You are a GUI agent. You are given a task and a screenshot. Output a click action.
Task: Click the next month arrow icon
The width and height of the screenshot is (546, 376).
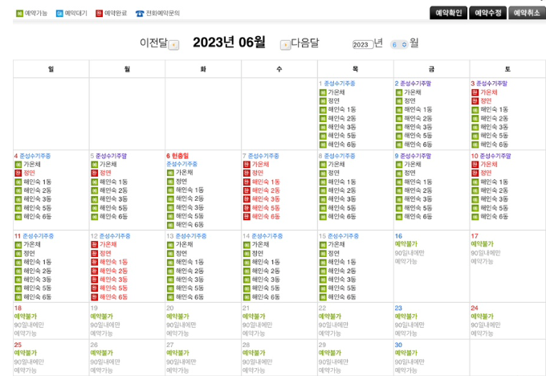coord(284,44)
